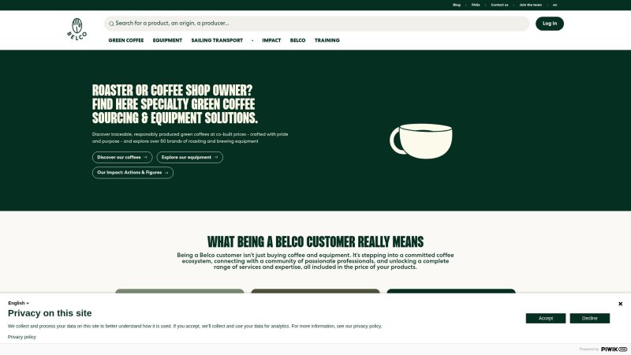Click Explore our equipment button

(189, 157)
